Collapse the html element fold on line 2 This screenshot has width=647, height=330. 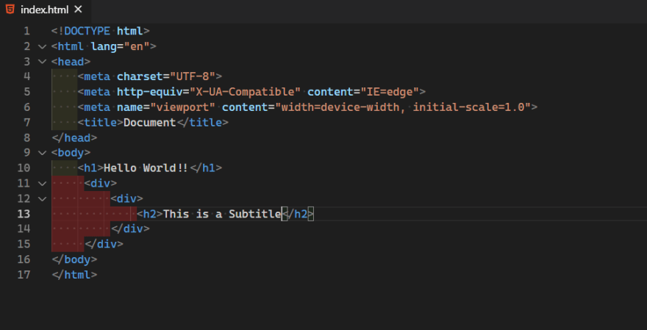42,46
